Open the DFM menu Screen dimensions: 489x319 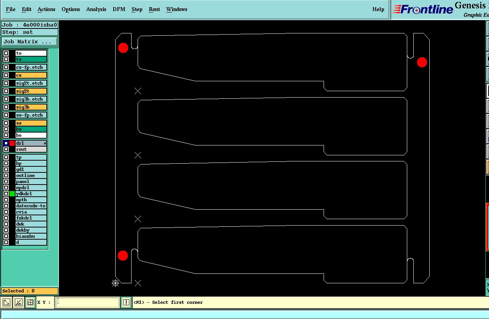click(119, 9)
